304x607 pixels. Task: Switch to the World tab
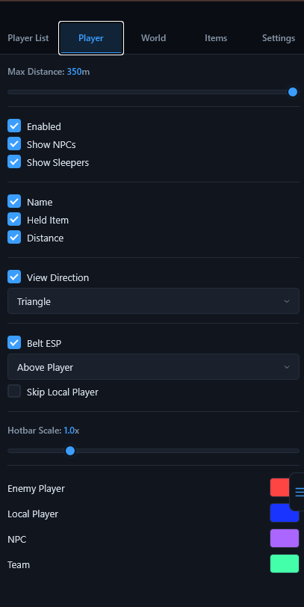(x=154, y=38)
